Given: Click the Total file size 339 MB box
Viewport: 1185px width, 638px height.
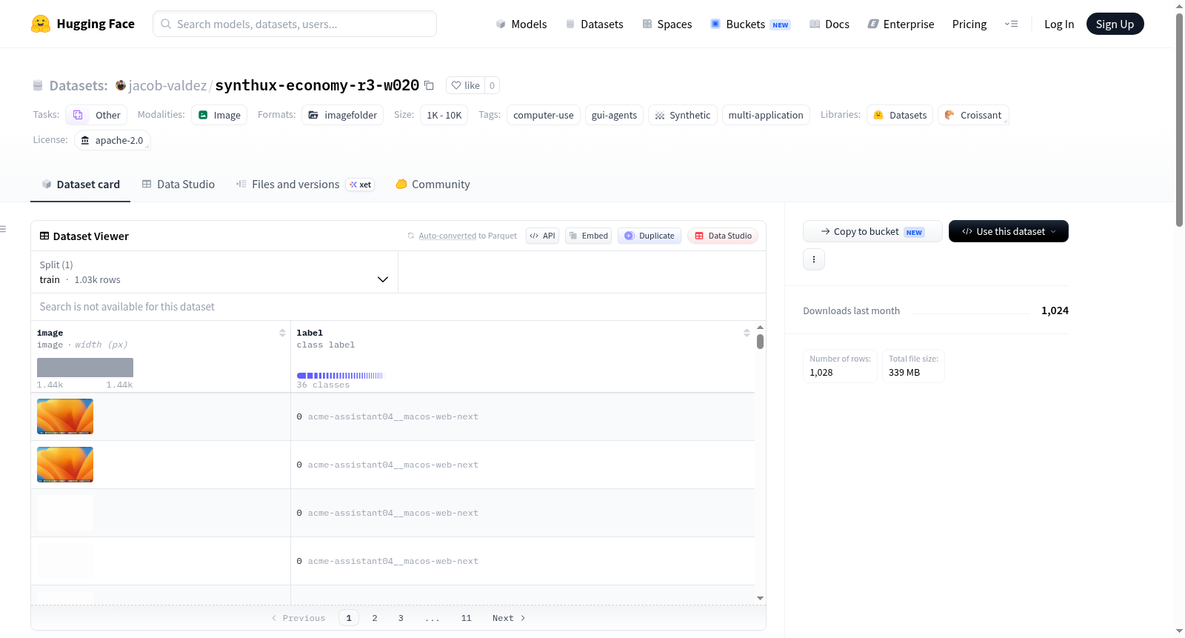Looking at the screenshot, I should pyautogui.click(x=913, y=366).
